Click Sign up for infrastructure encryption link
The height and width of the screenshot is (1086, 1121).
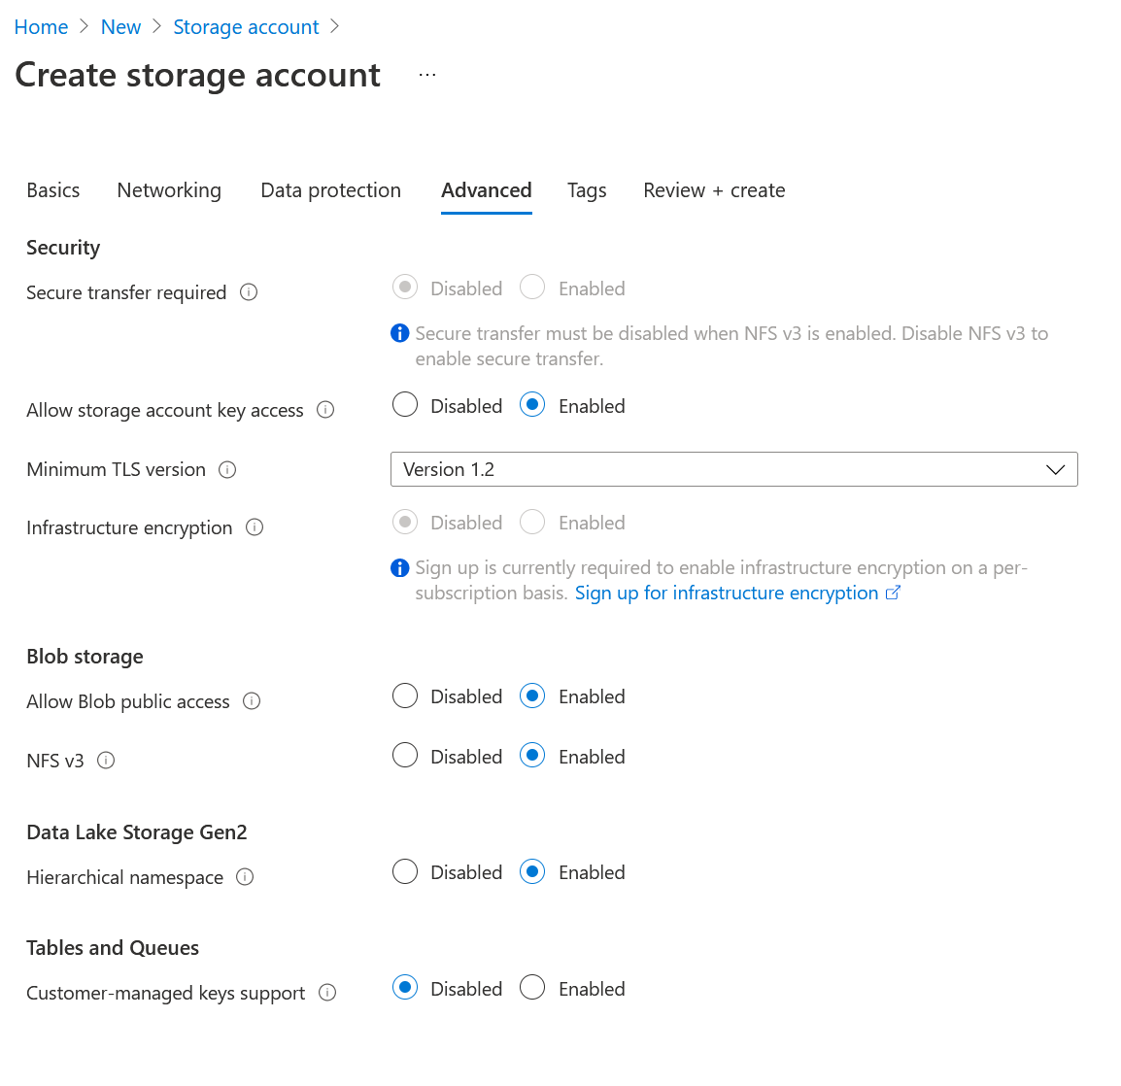pyautogui.click(x=728, y=593)
